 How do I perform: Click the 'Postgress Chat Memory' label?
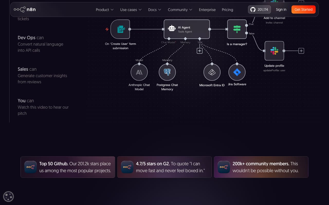[167, 87]
